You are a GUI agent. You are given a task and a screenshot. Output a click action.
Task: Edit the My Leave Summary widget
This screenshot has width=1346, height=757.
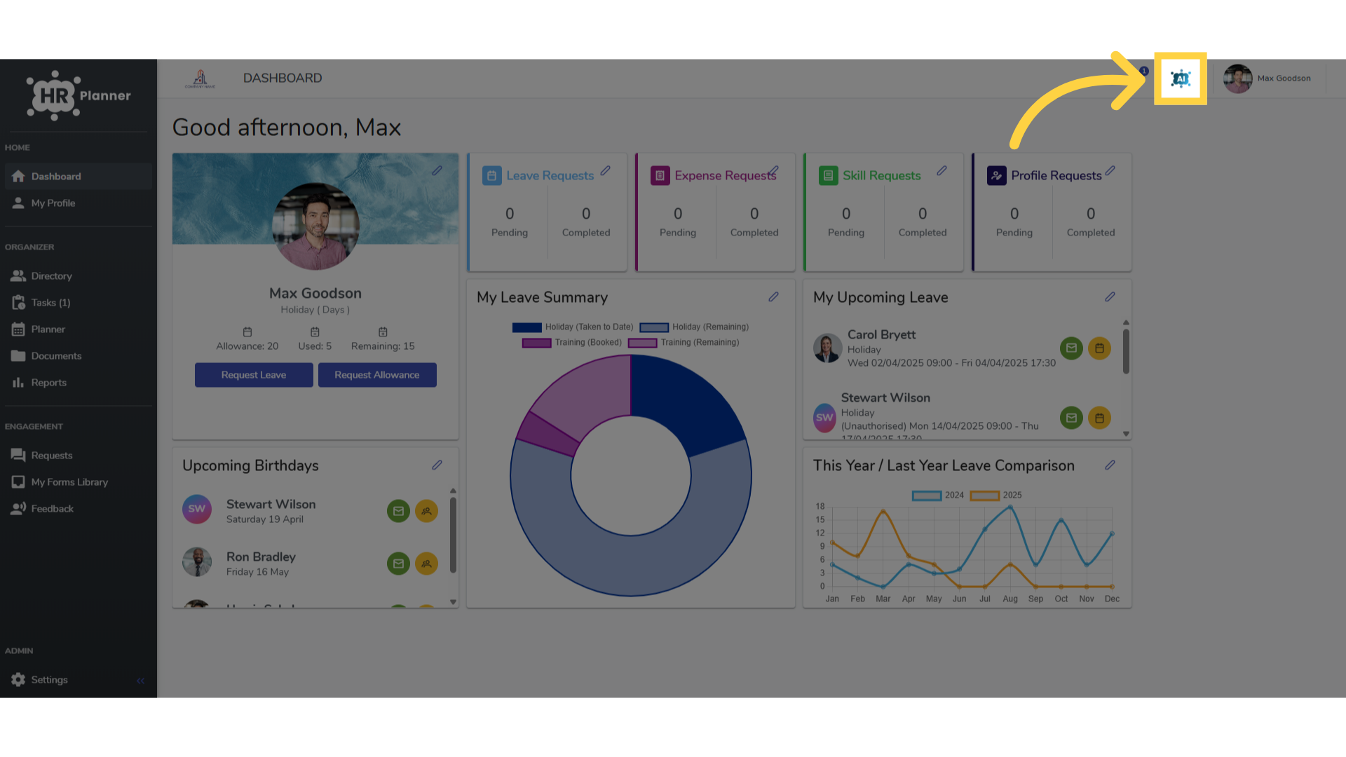point(773,296)
